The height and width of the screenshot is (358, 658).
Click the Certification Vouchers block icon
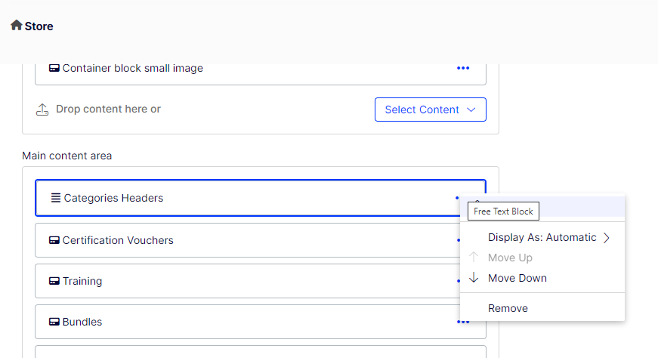coord(54,241)
